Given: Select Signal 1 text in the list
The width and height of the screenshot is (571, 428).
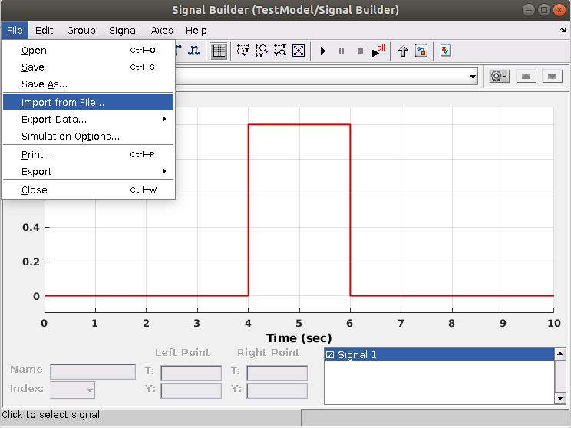Looking at the screenshot, I should tap(357, 355).
